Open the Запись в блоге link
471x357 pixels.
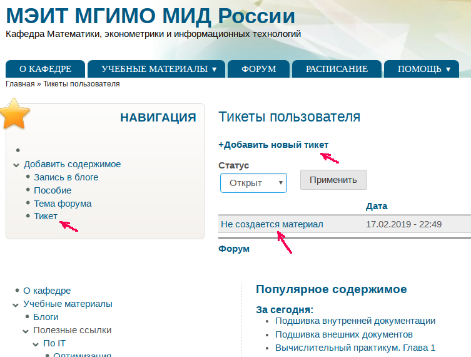(x=66, y=177)
